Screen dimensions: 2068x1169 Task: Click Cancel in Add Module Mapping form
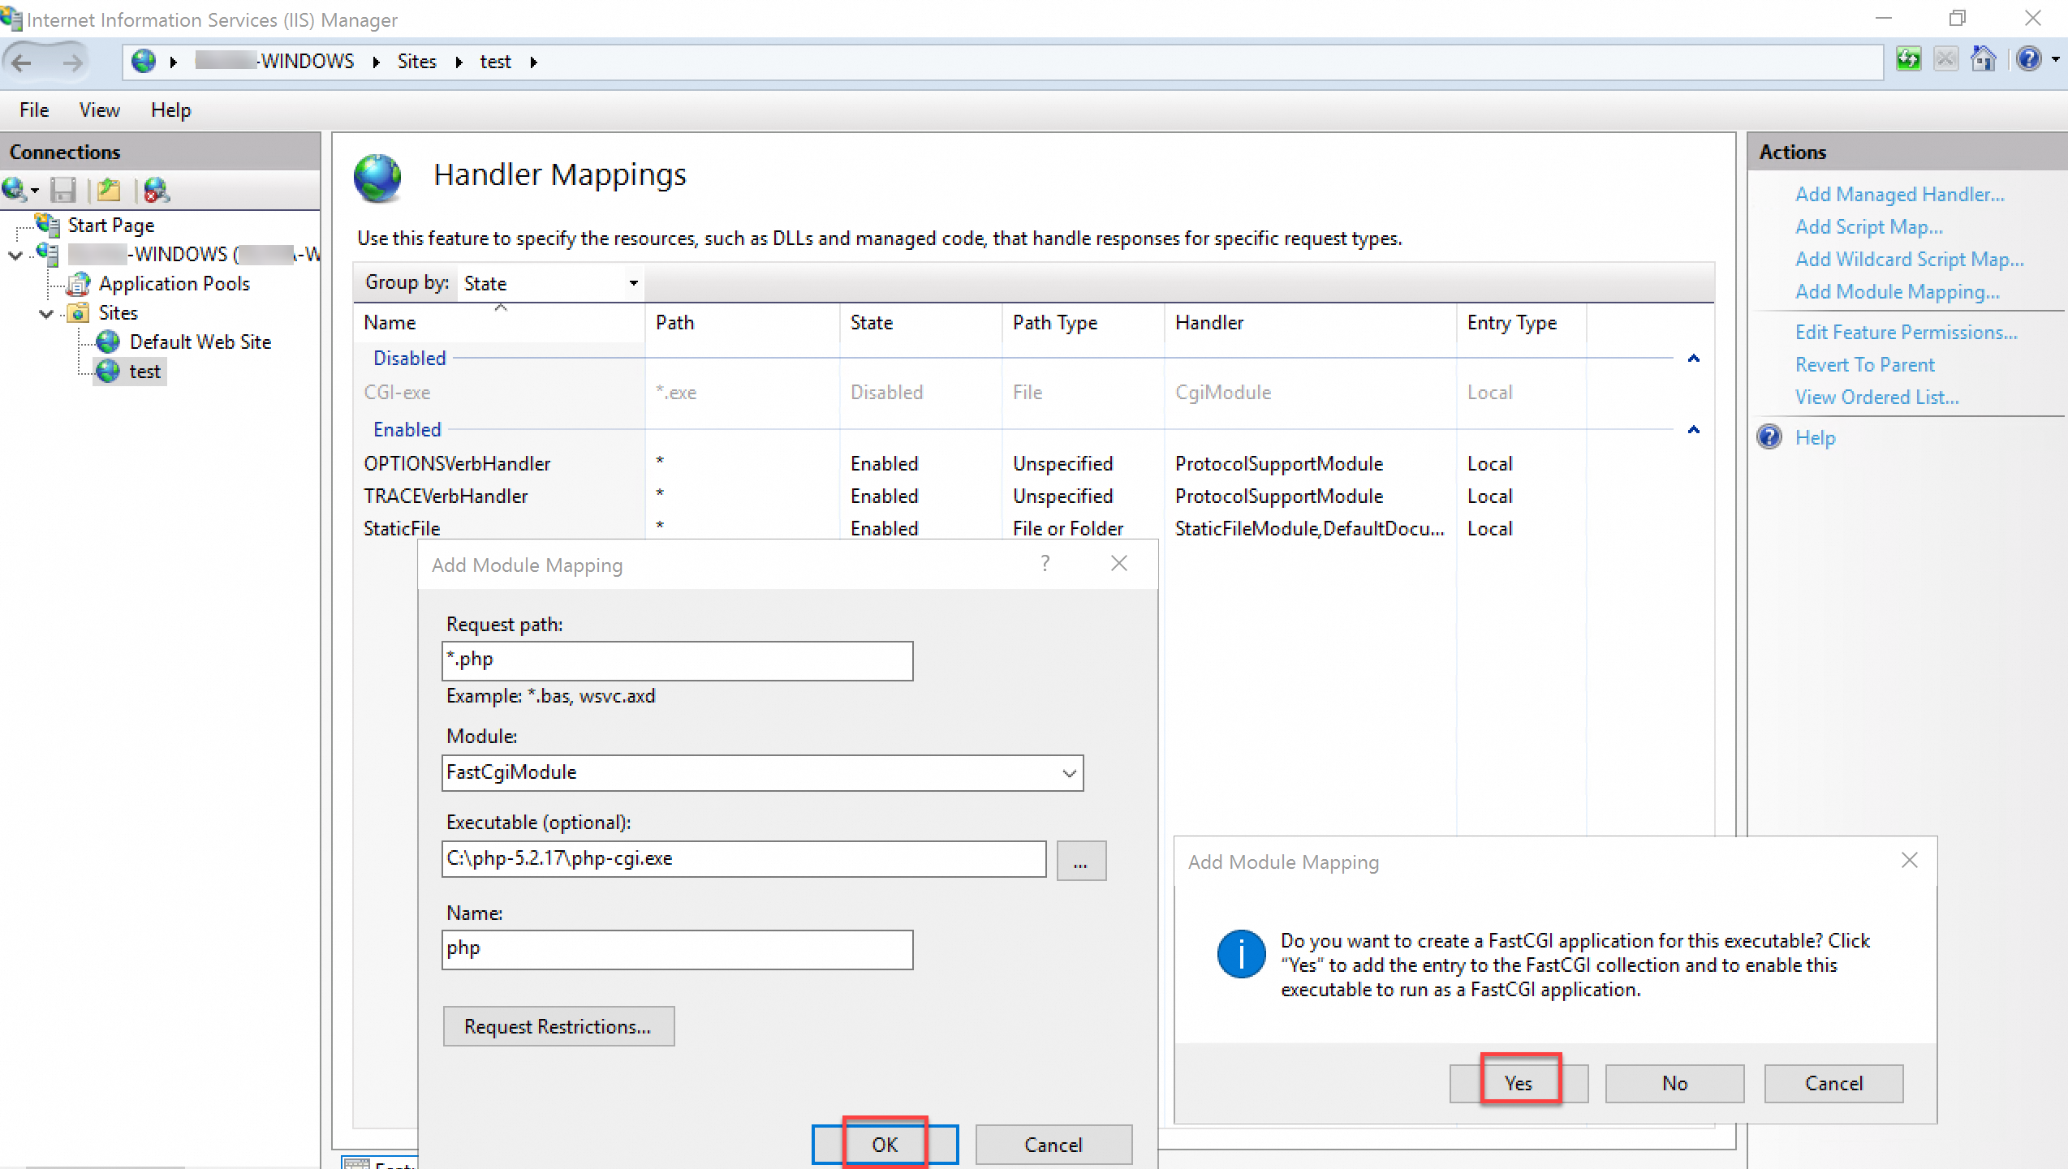[1053, 1145]
